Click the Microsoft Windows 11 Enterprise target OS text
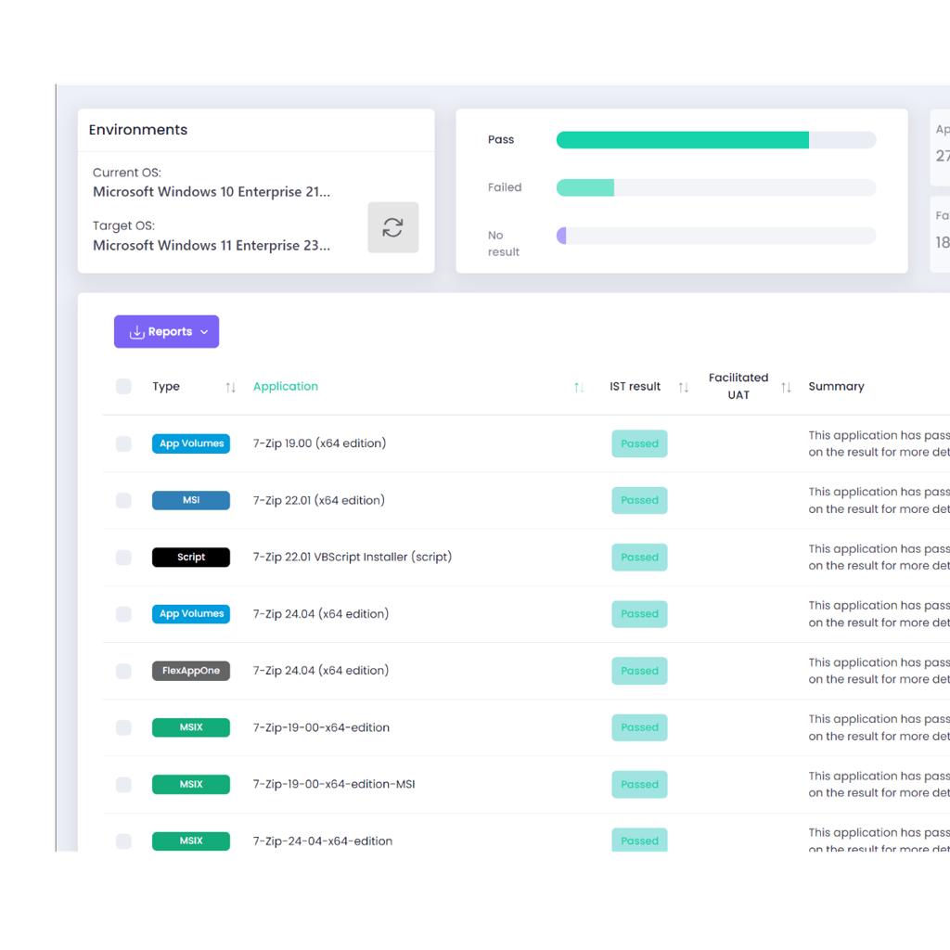 click(x=212, y=245)
